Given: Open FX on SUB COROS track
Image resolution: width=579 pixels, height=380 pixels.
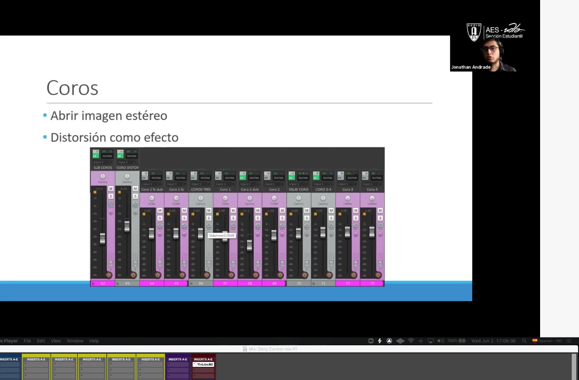Looking at the screenshot, I should pyautogui.click(x=95, y=156).
